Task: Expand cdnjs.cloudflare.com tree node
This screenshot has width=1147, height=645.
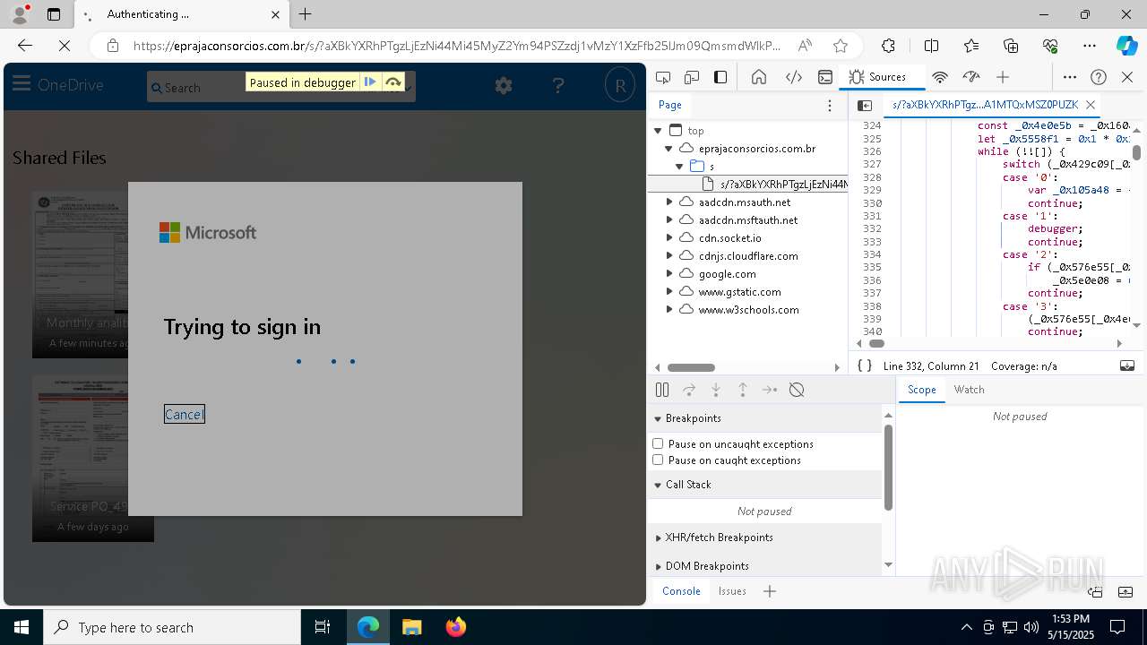Action: (669, 256)
